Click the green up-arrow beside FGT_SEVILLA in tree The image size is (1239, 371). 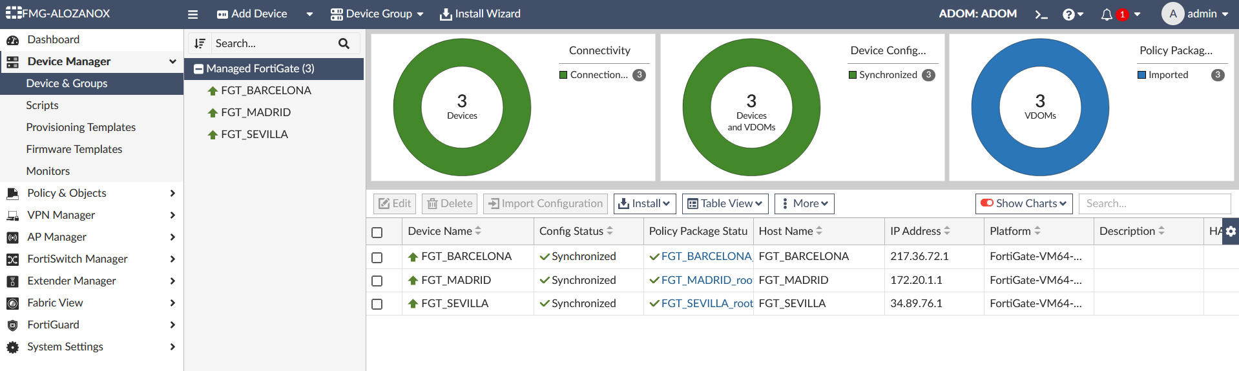213,135
